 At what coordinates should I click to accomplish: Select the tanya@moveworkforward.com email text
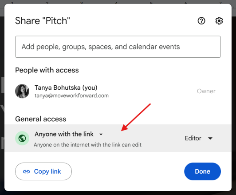point(71,96)
